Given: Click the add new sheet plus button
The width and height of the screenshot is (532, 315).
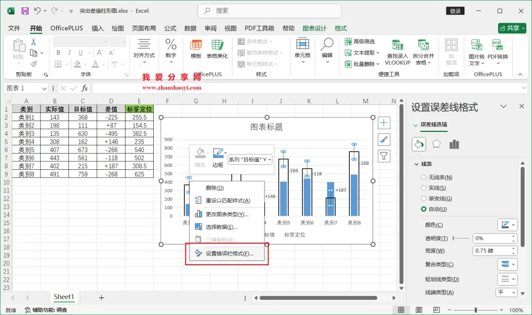Looking at the screenshot, I should point(101,298).
